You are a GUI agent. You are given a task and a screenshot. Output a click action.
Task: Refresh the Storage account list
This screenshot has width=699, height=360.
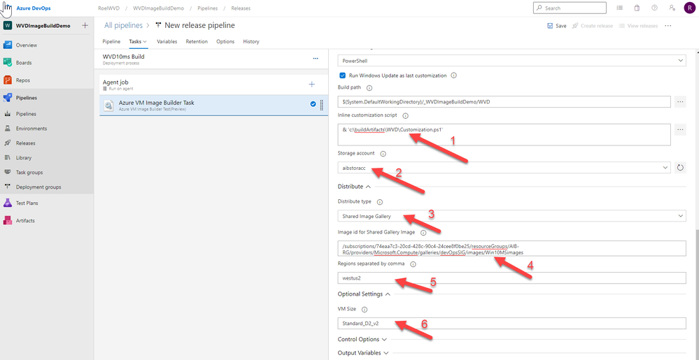click(680, 168)
